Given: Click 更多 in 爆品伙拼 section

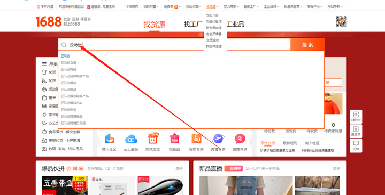Looking at the screenshot, I should pyautogui.click(x=179, y=168).
